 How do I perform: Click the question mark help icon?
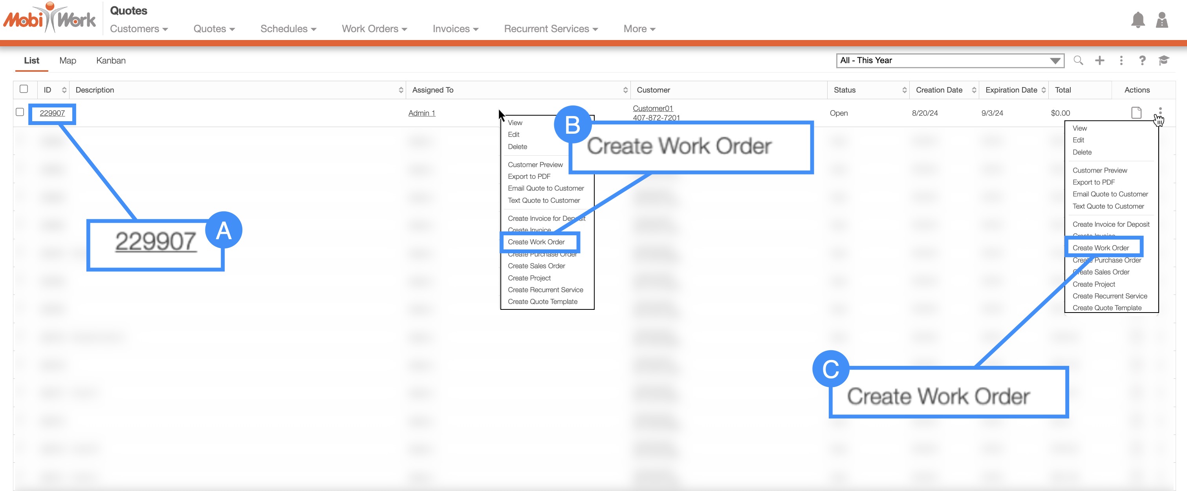[1142, 60]
